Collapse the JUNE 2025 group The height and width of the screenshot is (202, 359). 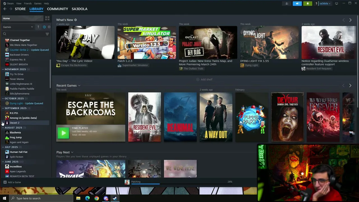tap(3, 162)
